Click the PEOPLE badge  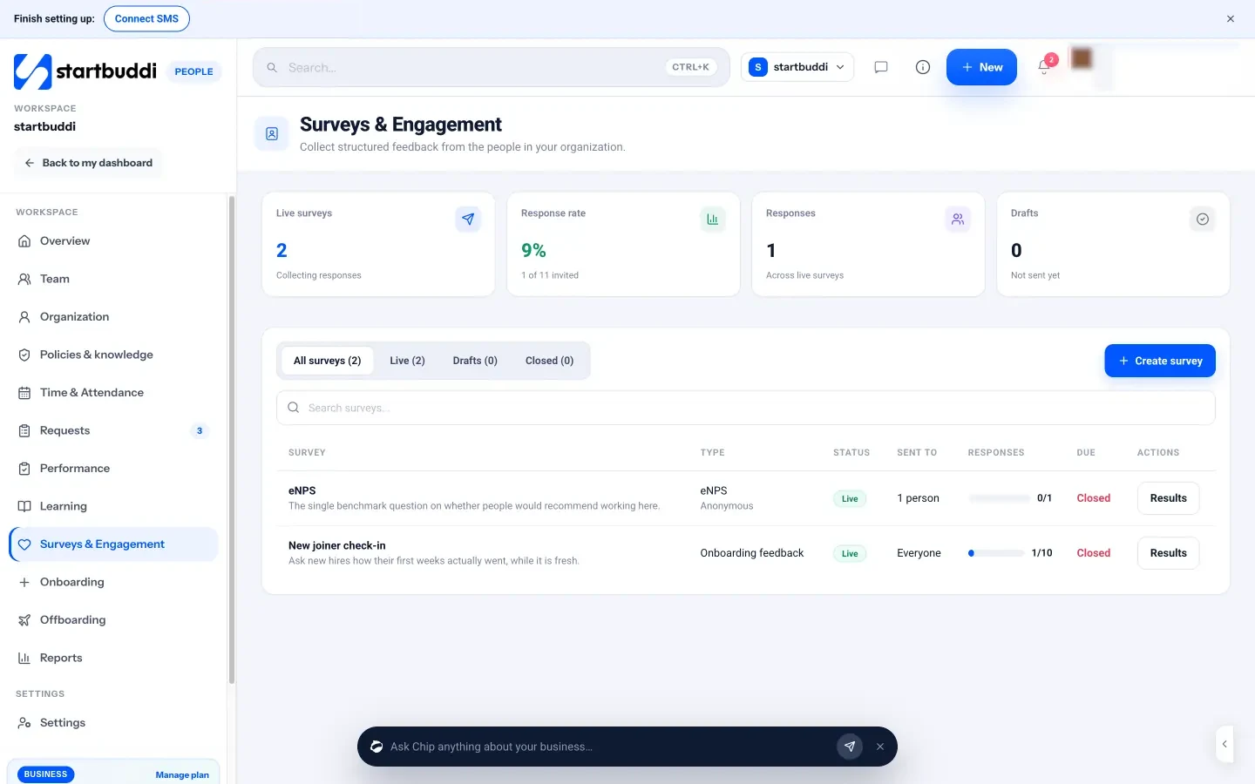tap(193, 71)
